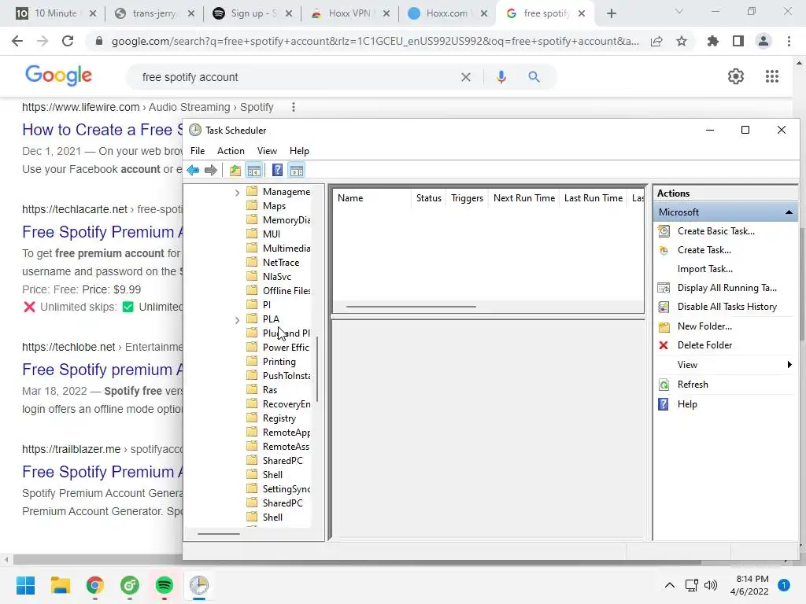
Task: Select the SettingSync folder
Action: pyautogui.click(x=287, y=489)
